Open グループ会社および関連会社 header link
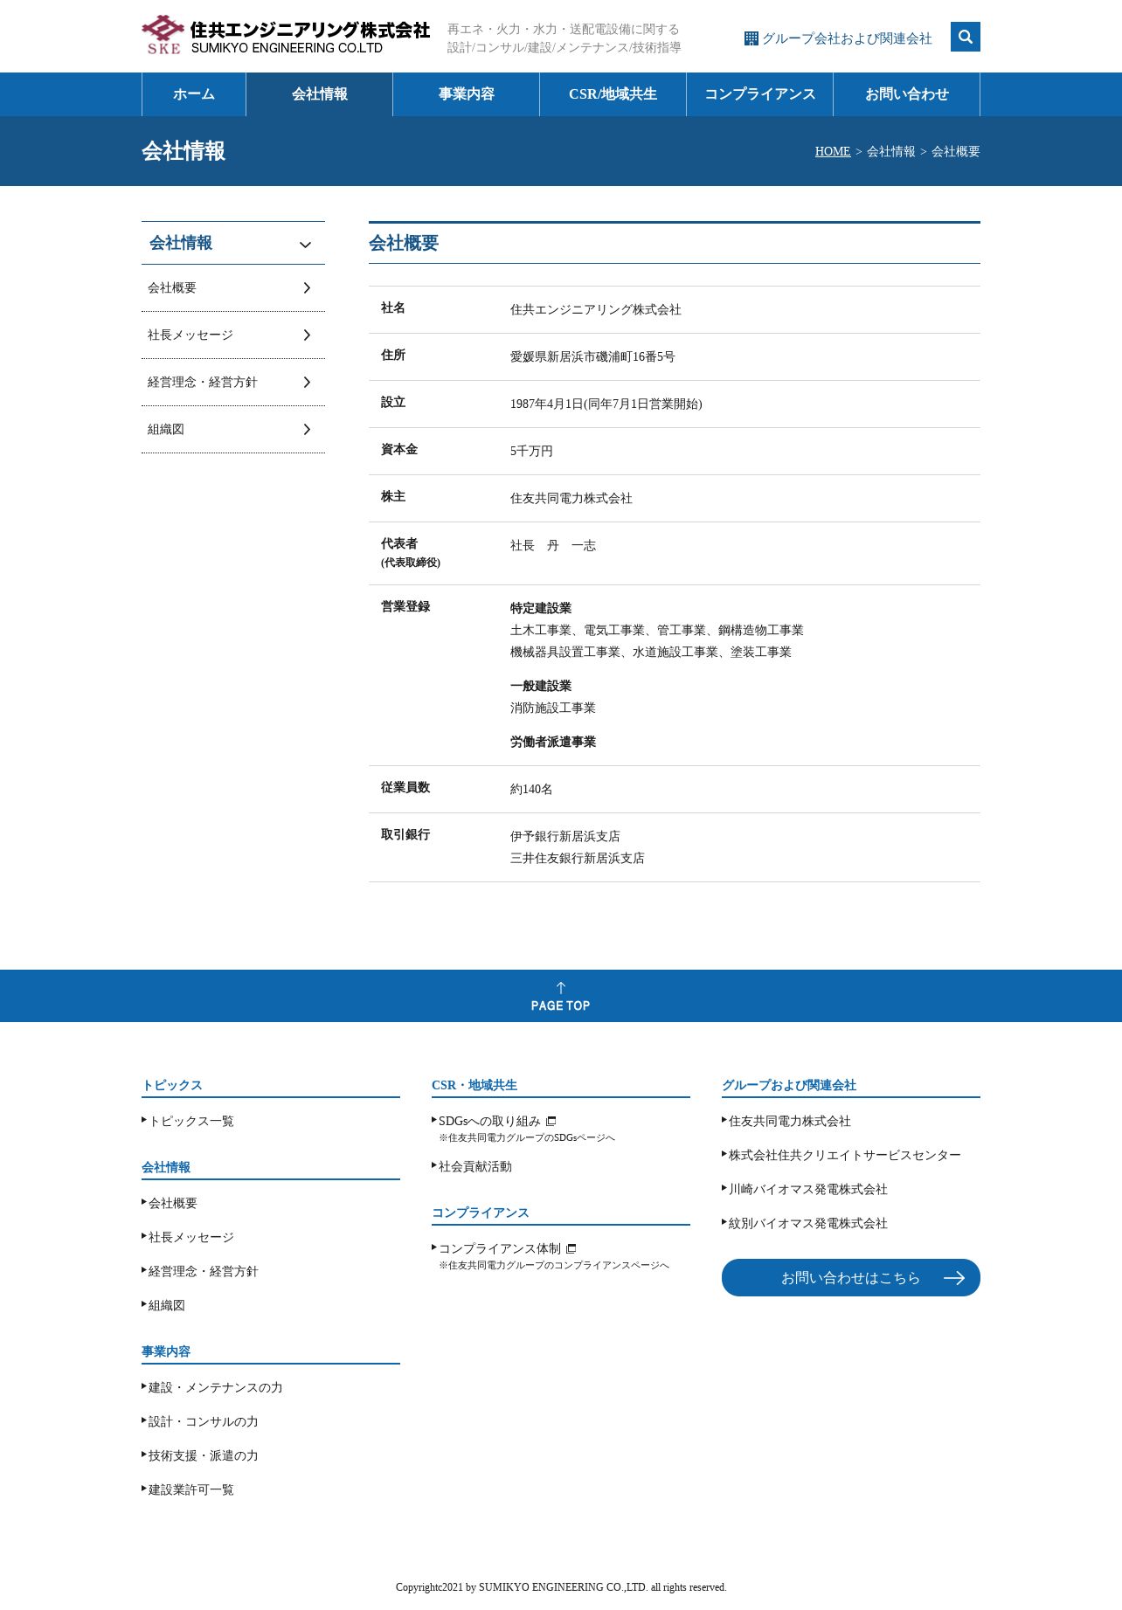The width and height of the screenshot is (1122, 1610). point(838,38)
